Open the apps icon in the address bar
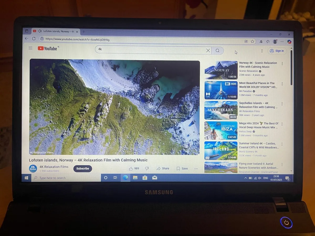Screen dimensions: 315x236 tap(246, 41)
